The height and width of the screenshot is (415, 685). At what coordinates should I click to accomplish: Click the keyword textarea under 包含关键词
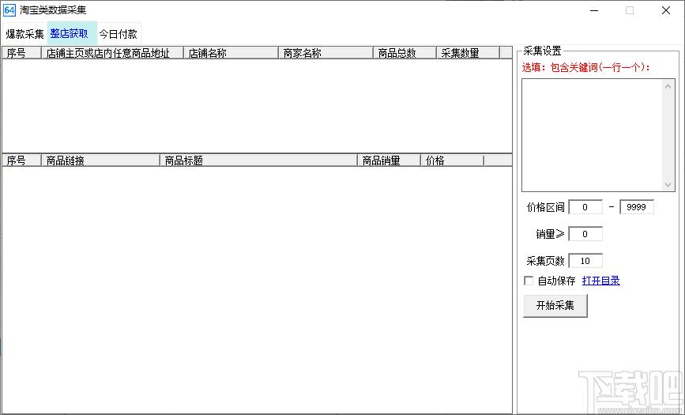tap(593, 134)
